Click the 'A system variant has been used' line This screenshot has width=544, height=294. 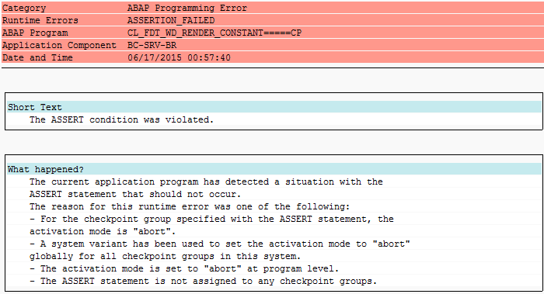220,244
